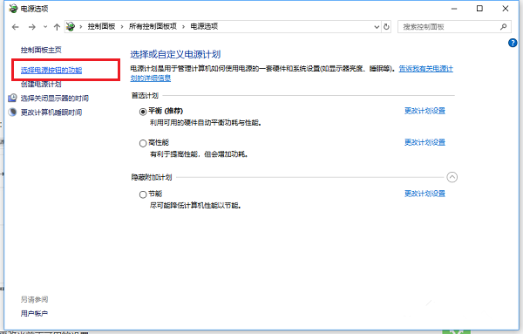Focus the 搜索控制面板 search box
Screen dimensions: 523x334
[454, 27]
